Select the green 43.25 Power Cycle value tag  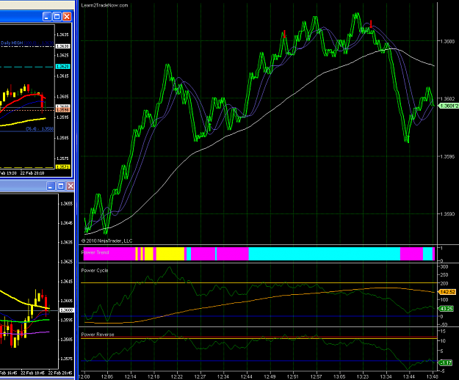(x=446, y=308)
